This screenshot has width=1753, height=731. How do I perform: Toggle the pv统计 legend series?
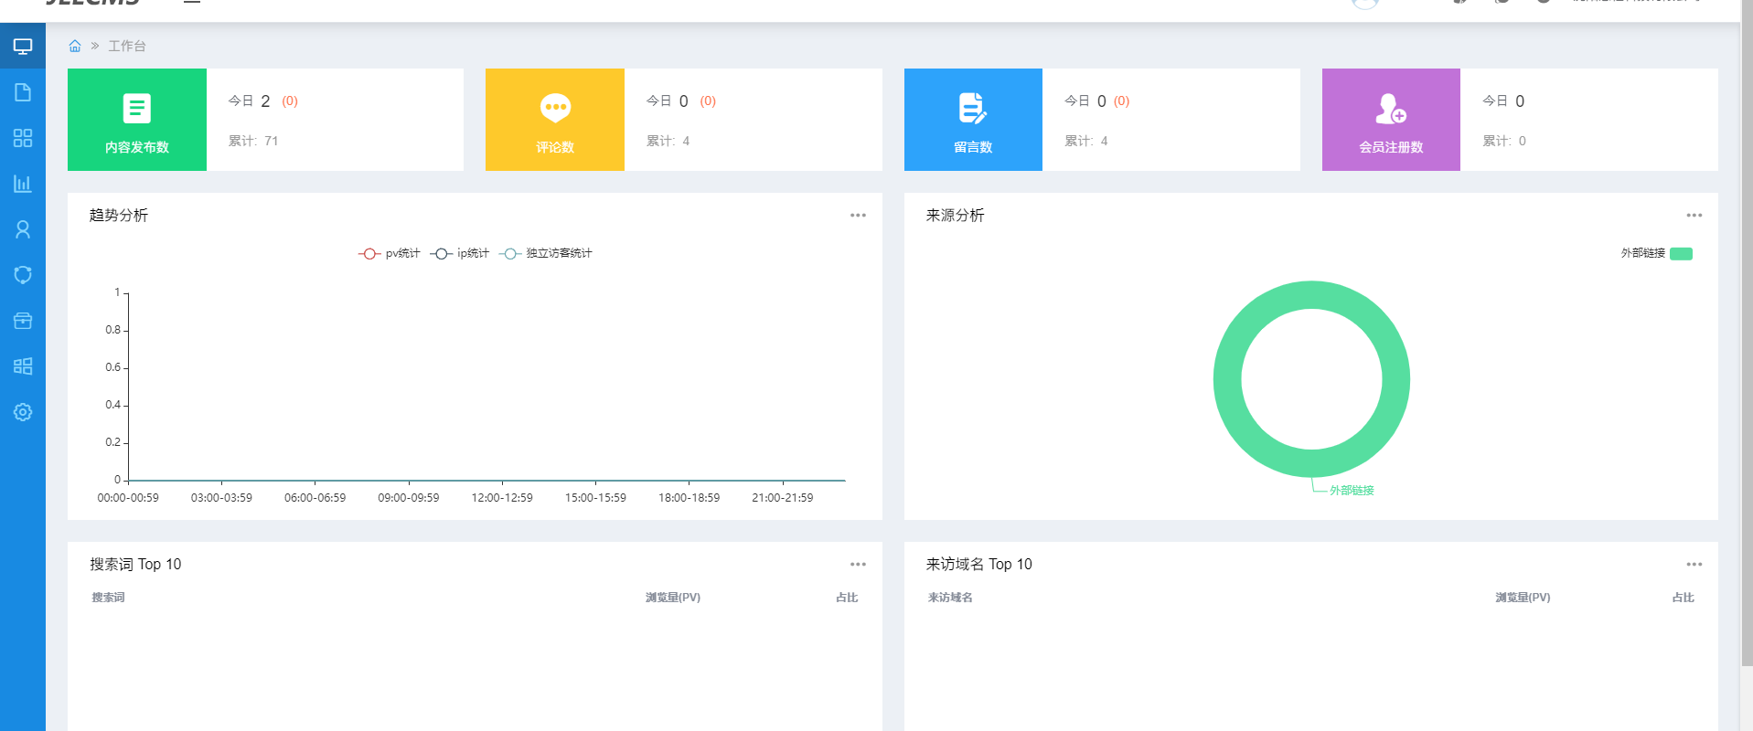pos(389,253)
